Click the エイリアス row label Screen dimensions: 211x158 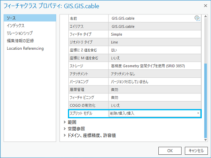tap(77, 26)
